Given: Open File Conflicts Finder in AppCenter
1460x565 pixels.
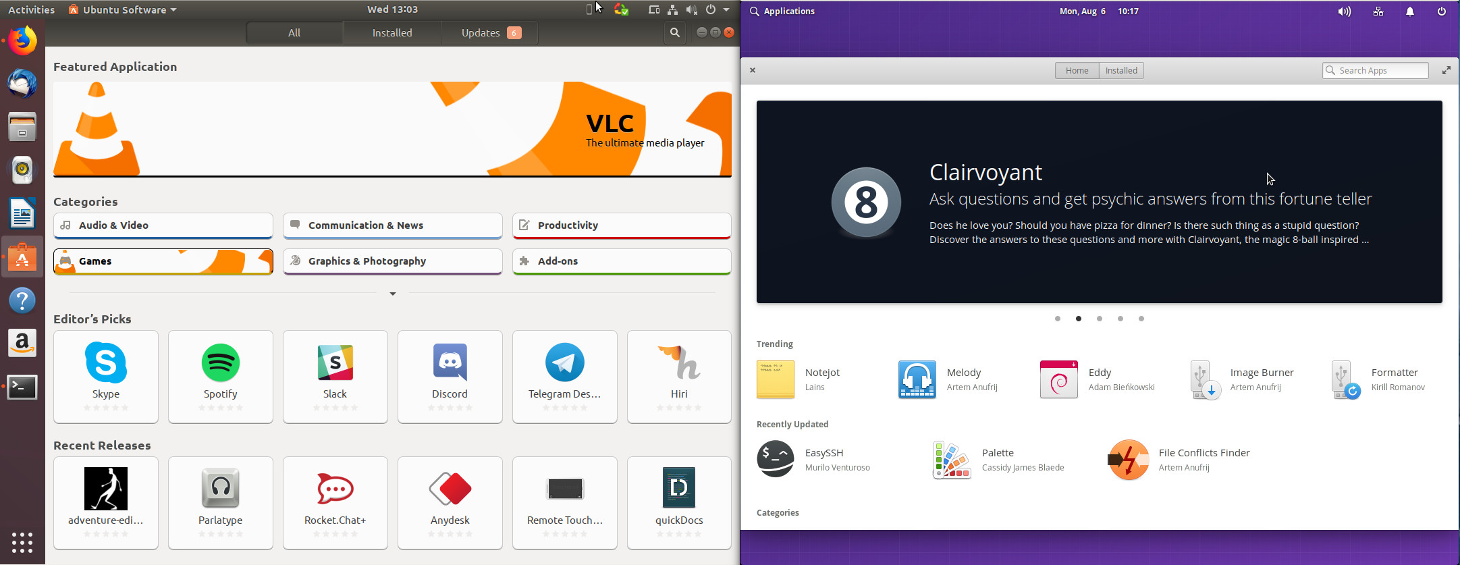Looking at the screenshot, I should [1179, 459].
